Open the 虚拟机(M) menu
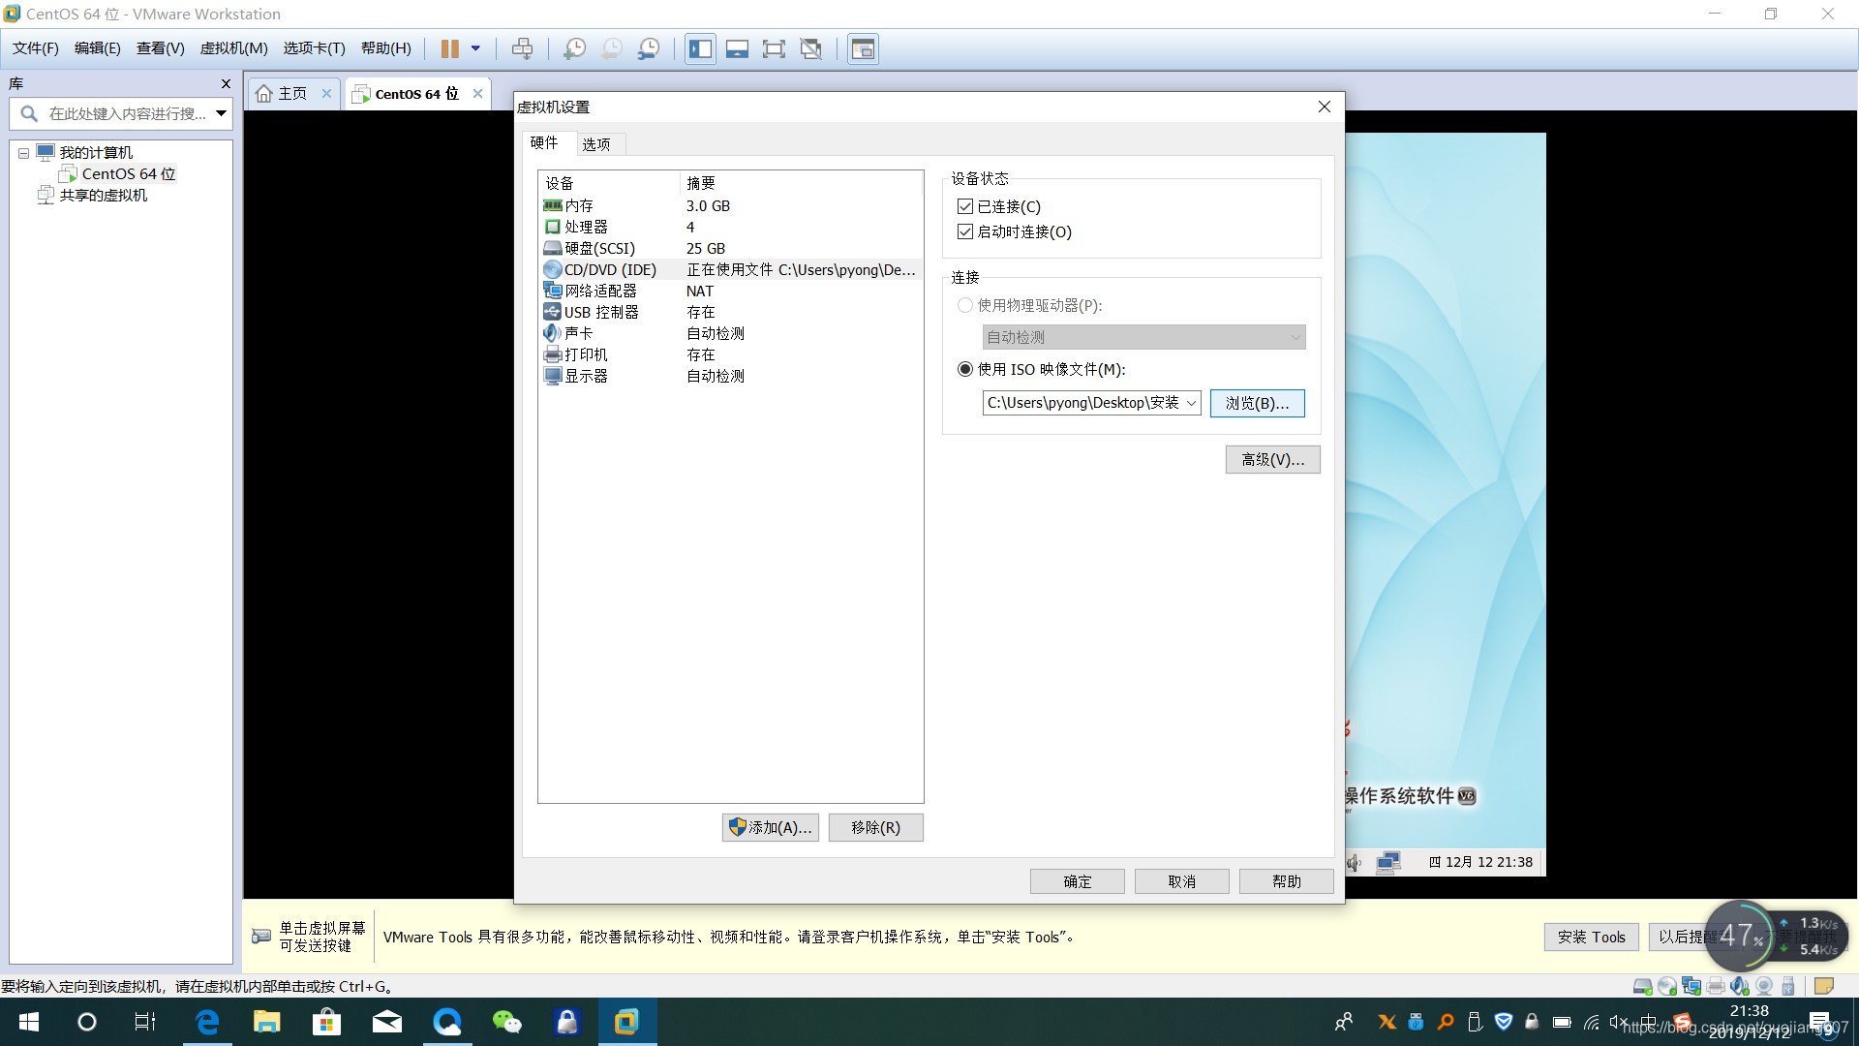1859x1046 pixels. (x=233, y=48)
